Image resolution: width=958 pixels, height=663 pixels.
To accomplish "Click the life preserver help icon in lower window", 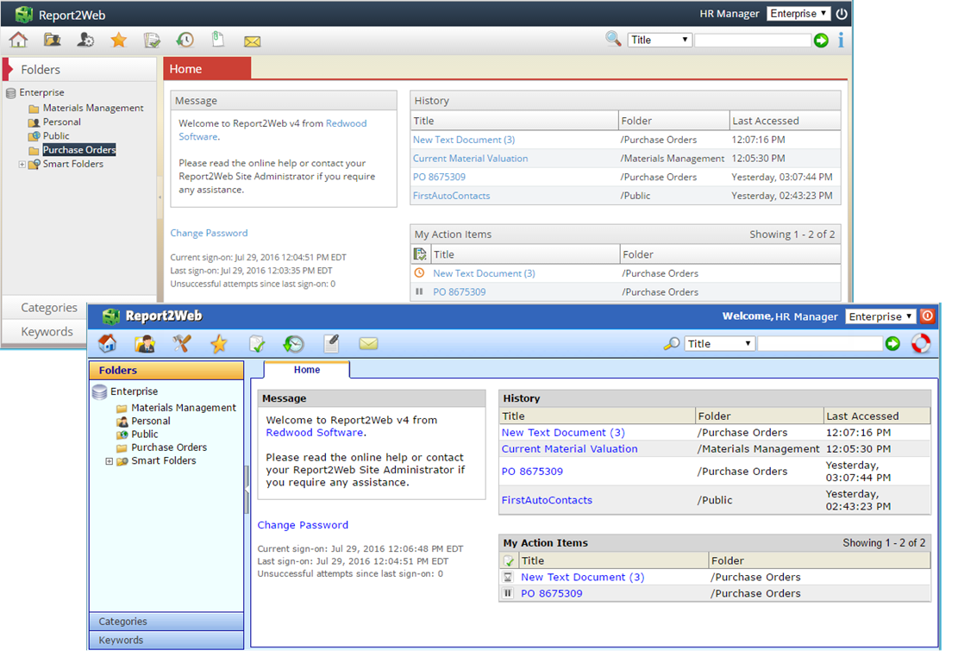I will click(921, 343).
